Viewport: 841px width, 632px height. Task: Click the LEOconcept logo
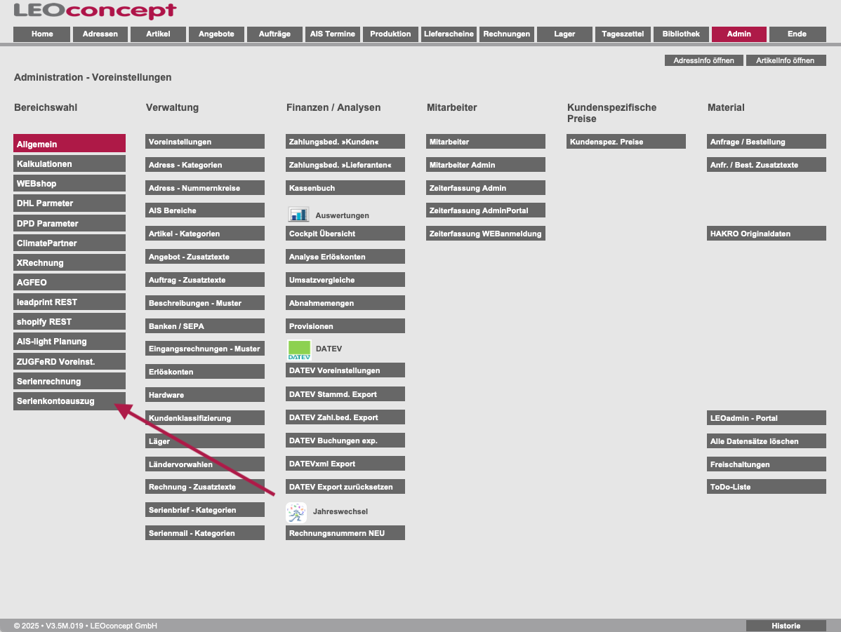click(95, 11)
